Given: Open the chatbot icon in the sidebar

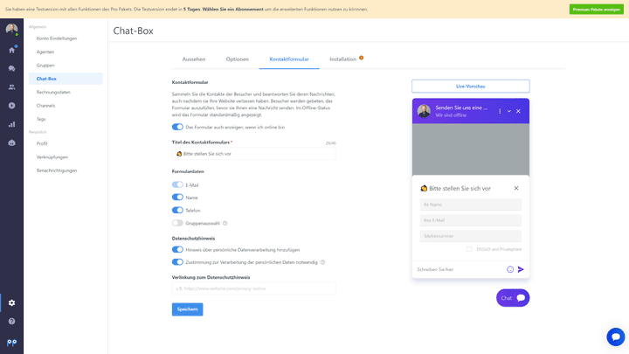Looking at the screenshot, I should pyautogui.click(x=11, y=142).
